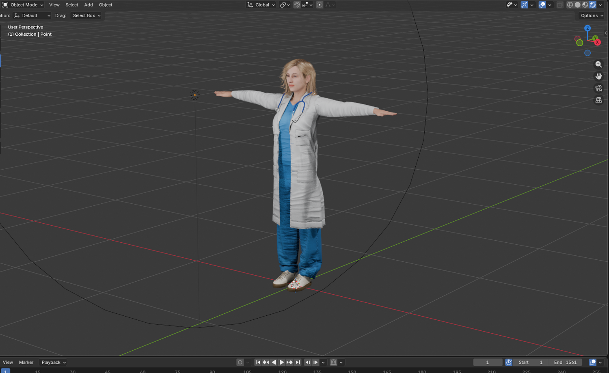Open the Object menu
This screenshot has width=609, height=373.
(106, 5)
